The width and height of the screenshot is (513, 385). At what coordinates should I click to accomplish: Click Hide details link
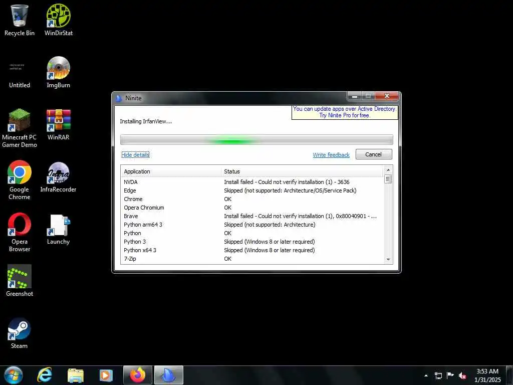point(135,155)
